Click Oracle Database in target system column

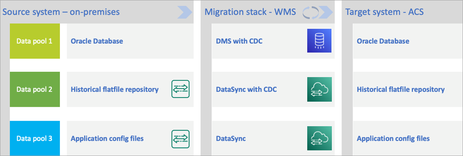383,41
